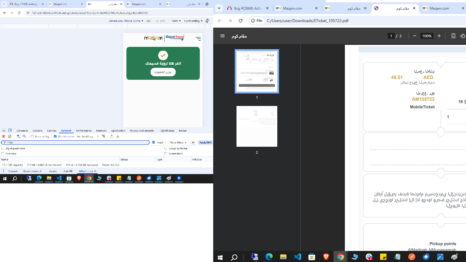The height and width of the screenshot is (262, 466).
Task: Open the device Dimensions dropdown
Action: [126, 21]
